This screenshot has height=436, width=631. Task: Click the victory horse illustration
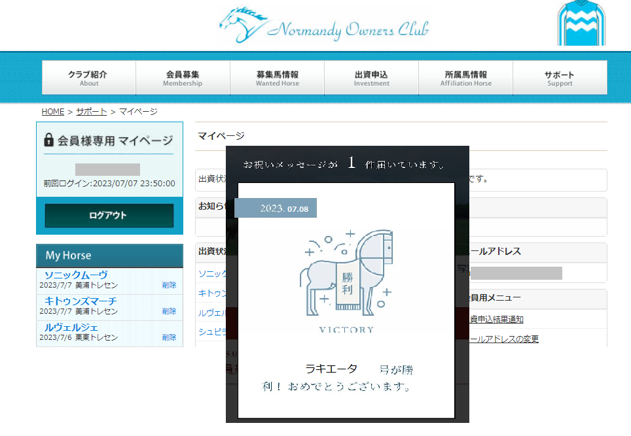346,273
